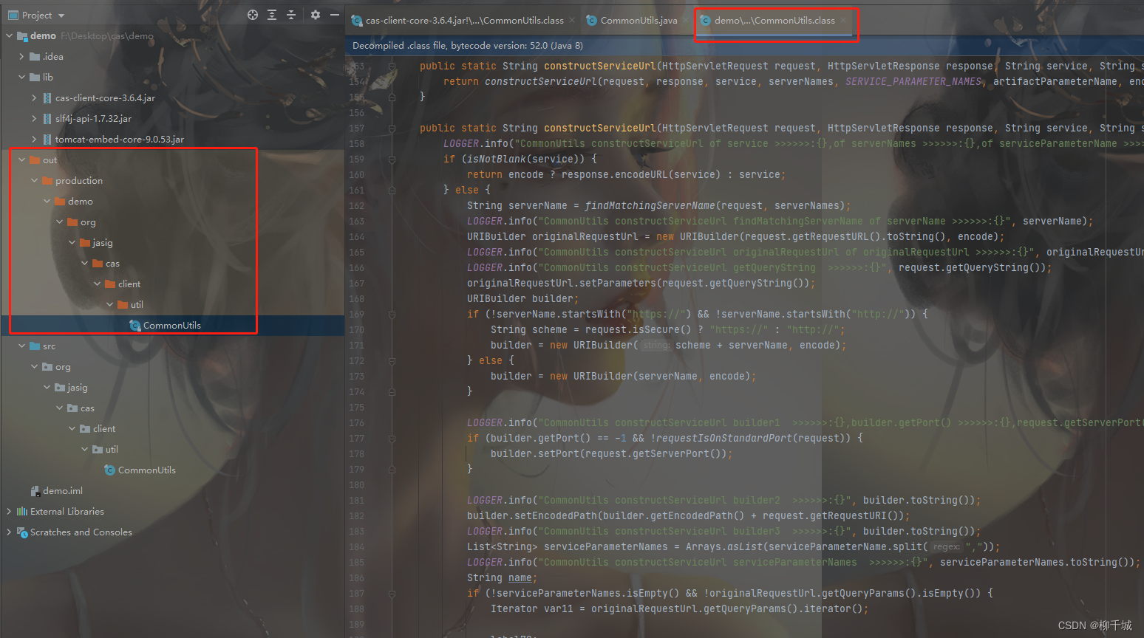Select Opened File with the crosshair locate icon
This screenshot has width=1144, height=638.
click(x=252, y=15)
